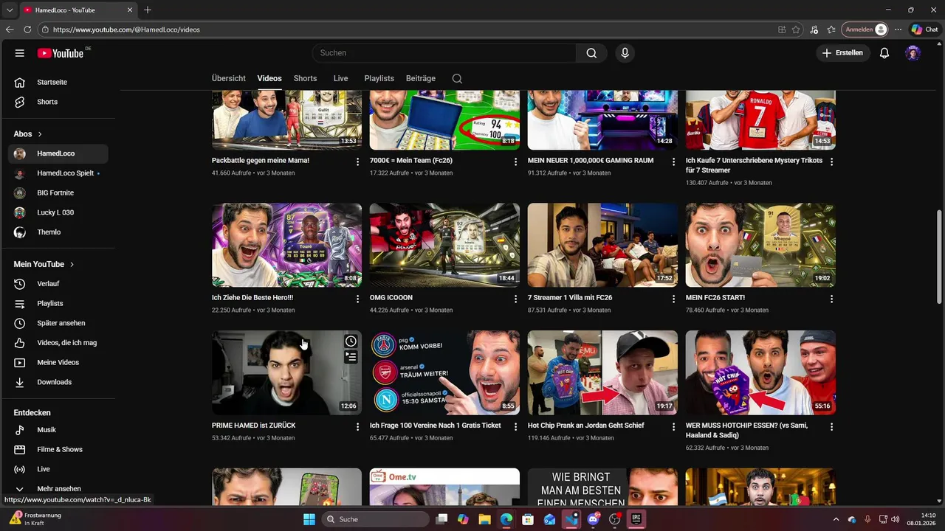Reload the page in browser toolbar
The height and width of the screenshot is (531, 945).
click(27, 29)
